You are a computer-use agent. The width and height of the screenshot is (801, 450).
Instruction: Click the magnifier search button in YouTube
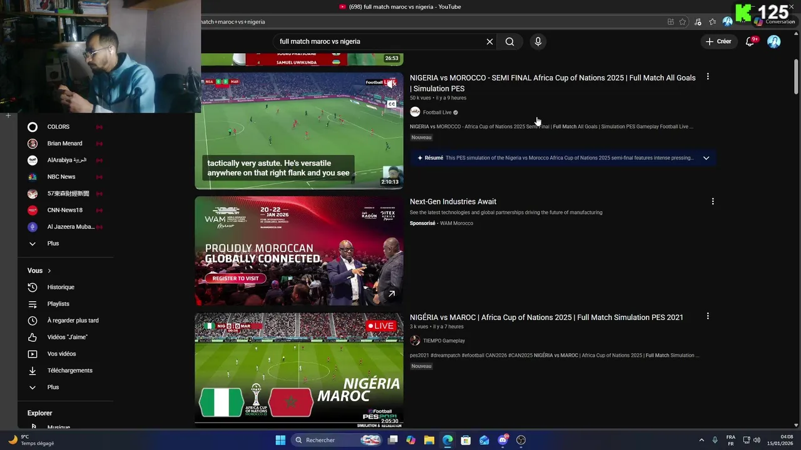click(x=510, y=41)
